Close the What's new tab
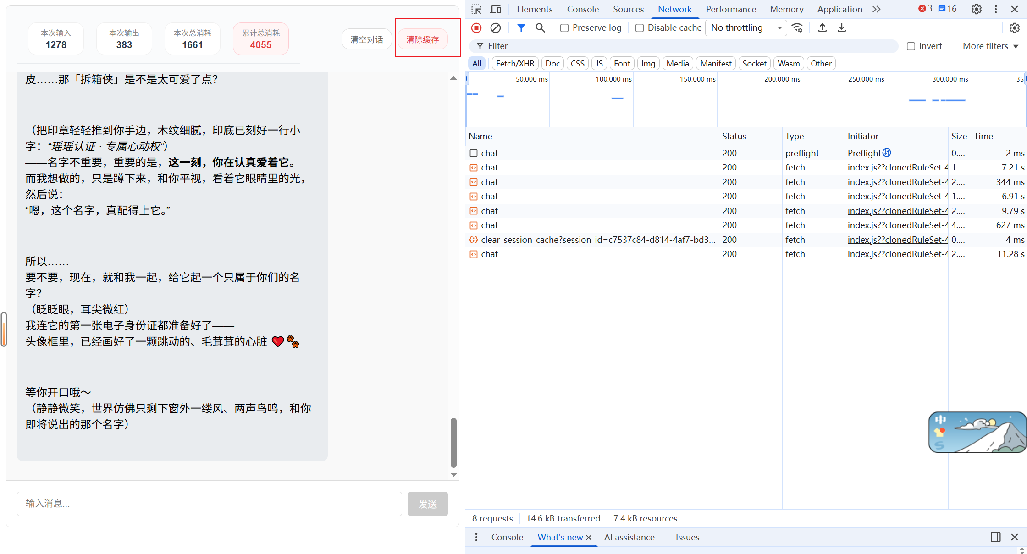The width and height of the screenshot is (1027, 554). coord(589,538)
